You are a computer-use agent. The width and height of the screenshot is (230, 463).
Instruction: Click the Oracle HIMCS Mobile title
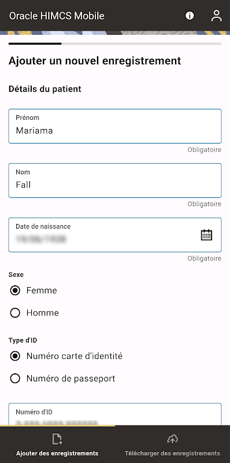pos(57,16)
